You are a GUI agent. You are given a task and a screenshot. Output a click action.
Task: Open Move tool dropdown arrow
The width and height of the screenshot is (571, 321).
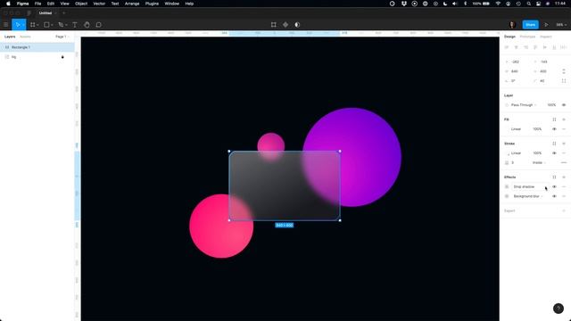tap(23, 25)
